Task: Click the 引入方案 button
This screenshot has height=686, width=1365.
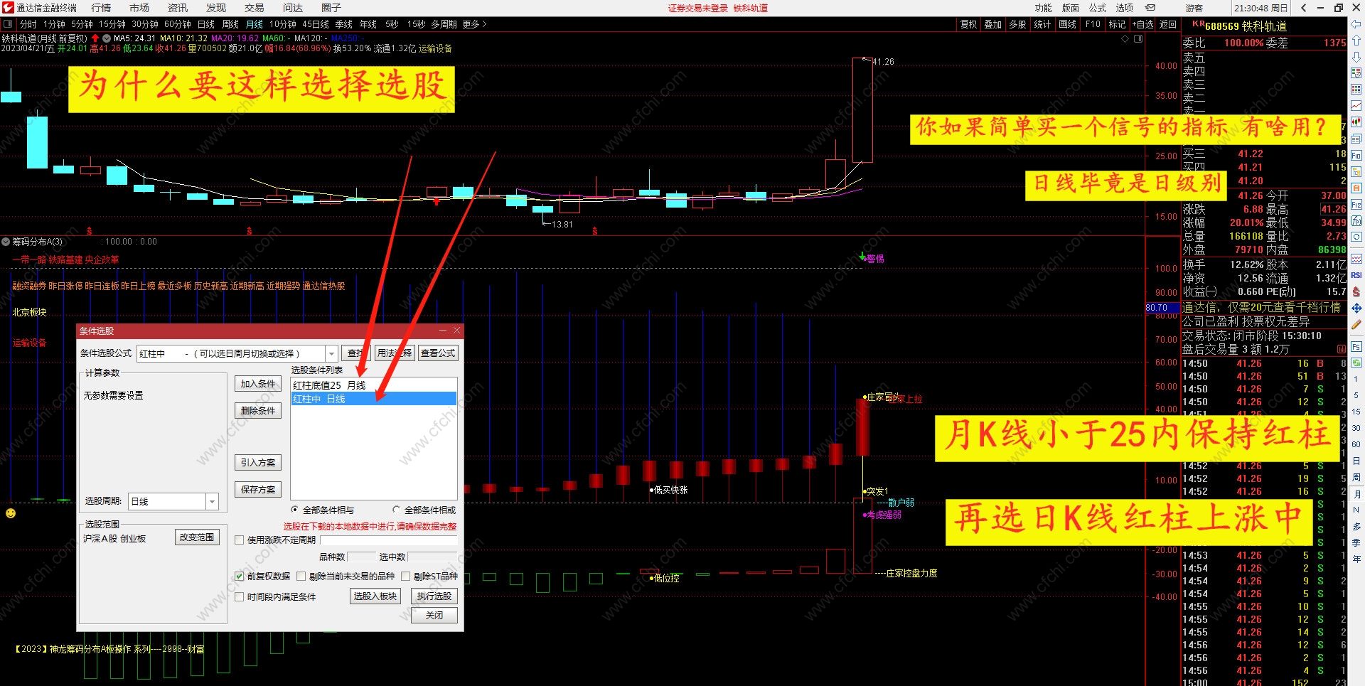Action: (x=258, y=463)
